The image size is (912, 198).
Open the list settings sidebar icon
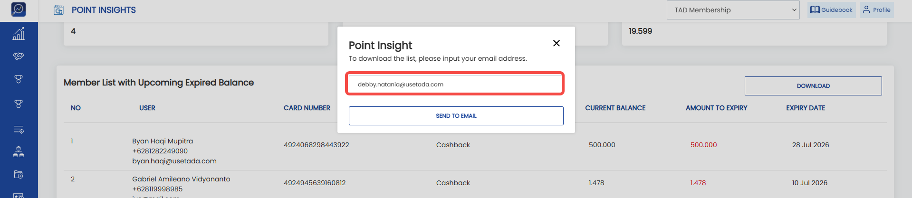tap(19, 130)
